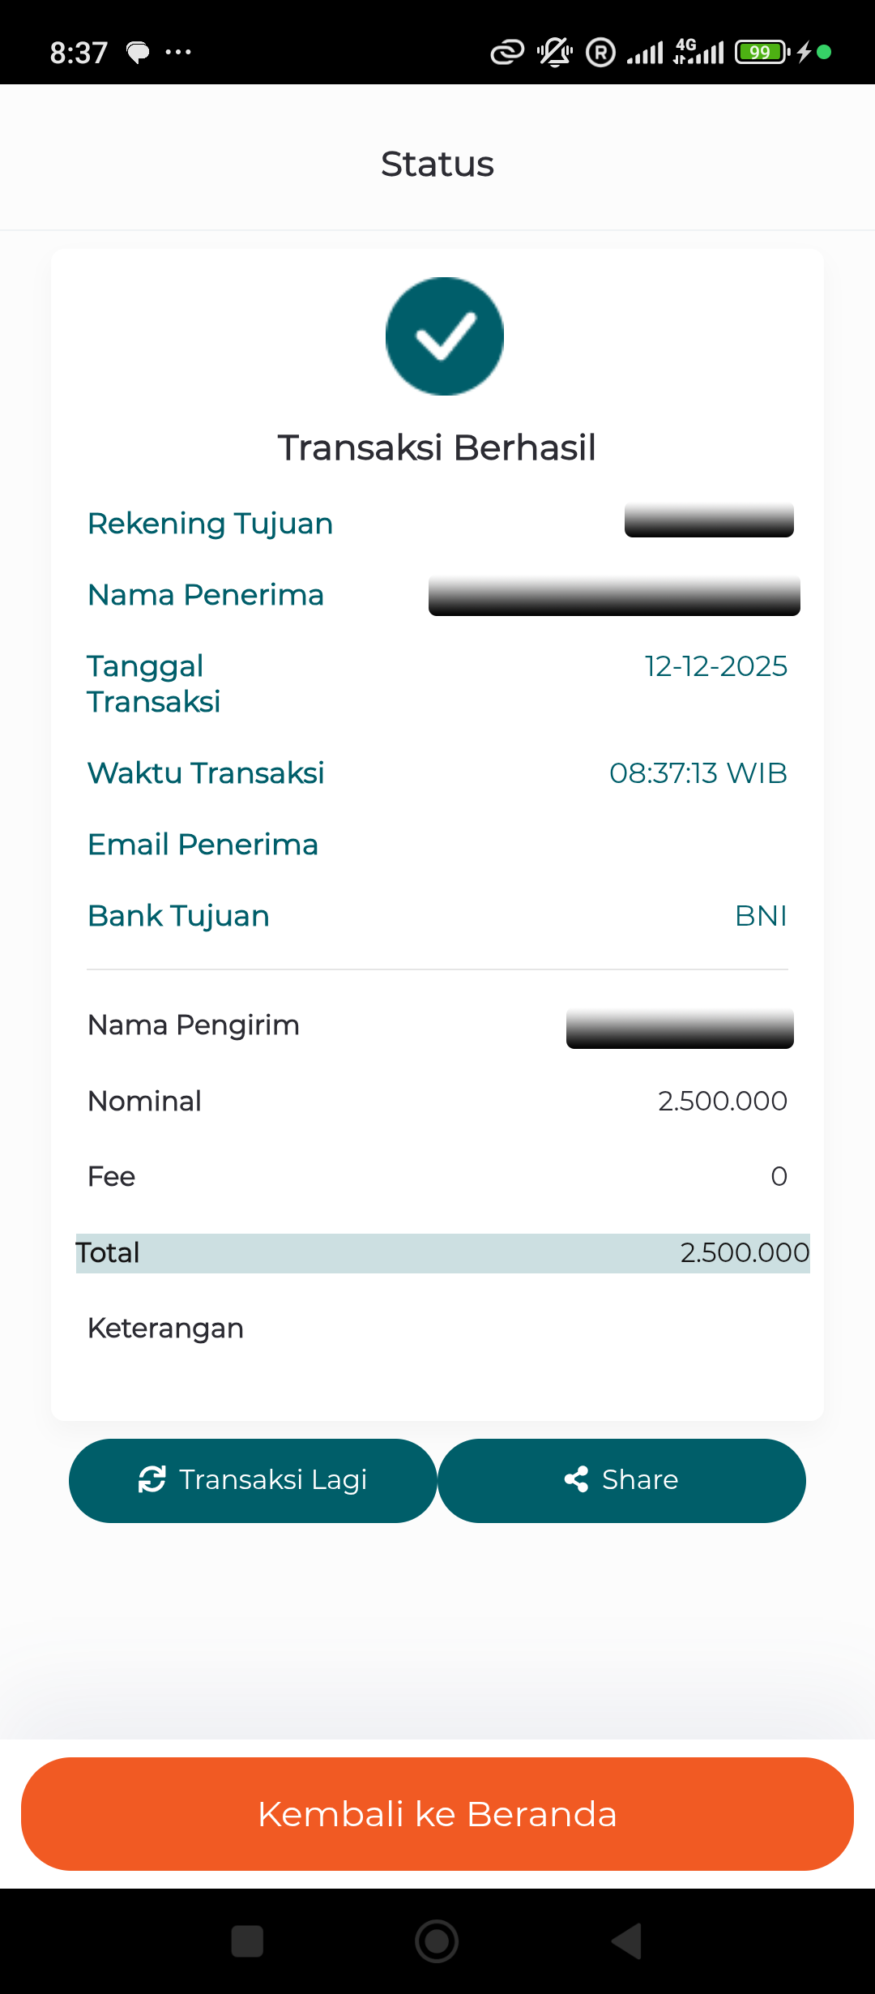
Task: Tap the chat bubble notification icon
Action: coord(139,53)
